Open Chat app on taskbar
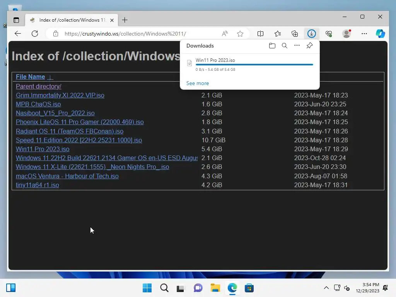The height and width of the screenshot is (297, 396). pyautogui.click(x=198, y=288)
